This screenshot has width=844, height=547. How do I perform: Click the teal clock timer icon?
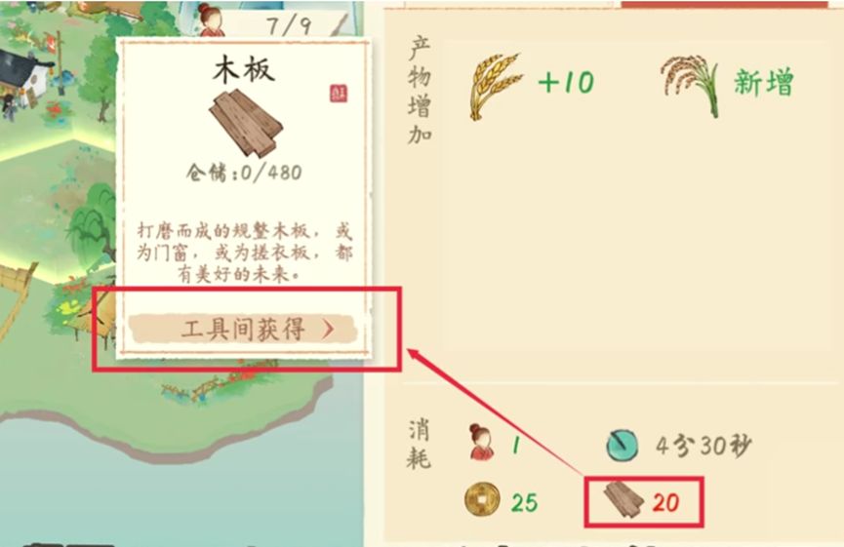click(623, 446)
